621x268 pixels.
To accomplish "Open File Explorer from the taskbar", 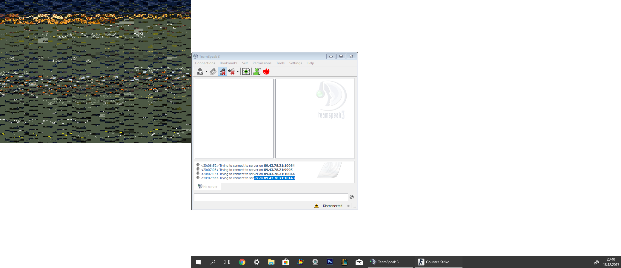I will coord(271,262).
